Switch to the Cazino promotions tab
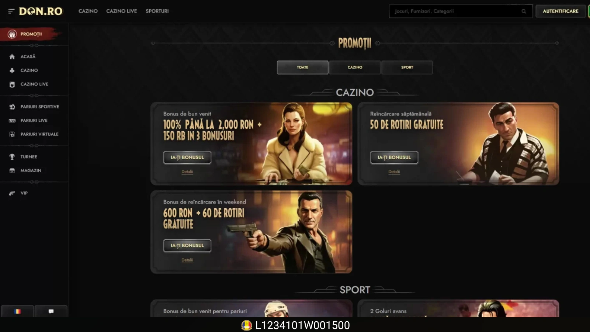 (355, 68)
